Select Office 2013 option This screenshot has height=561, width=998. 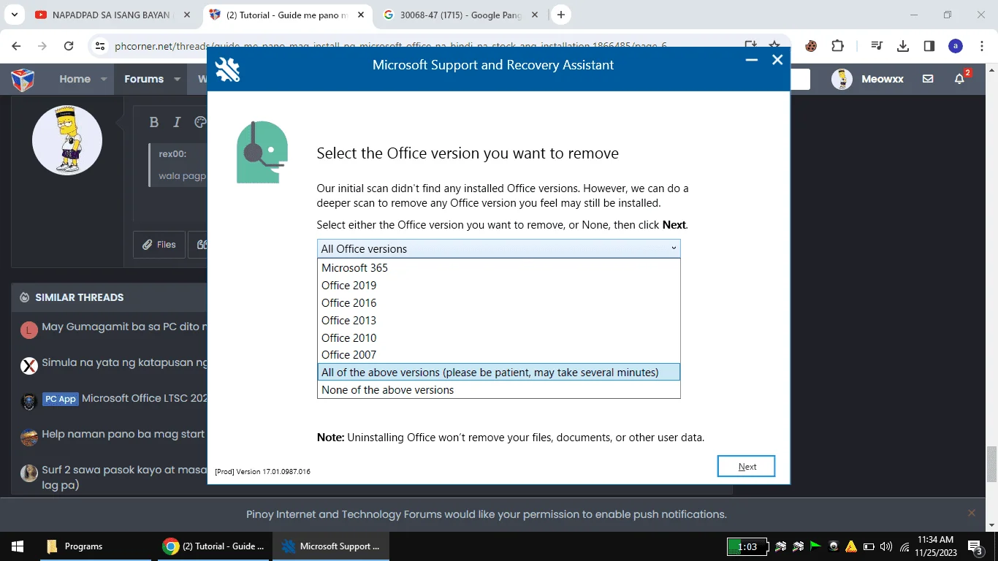pos(499,321)
